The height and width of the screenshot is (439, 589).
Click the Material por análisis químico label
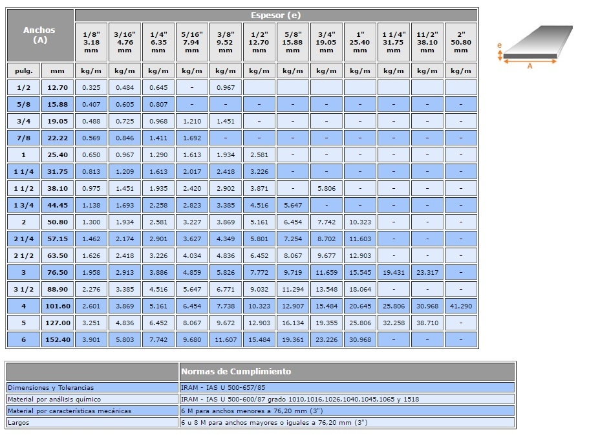pos(92,399)
